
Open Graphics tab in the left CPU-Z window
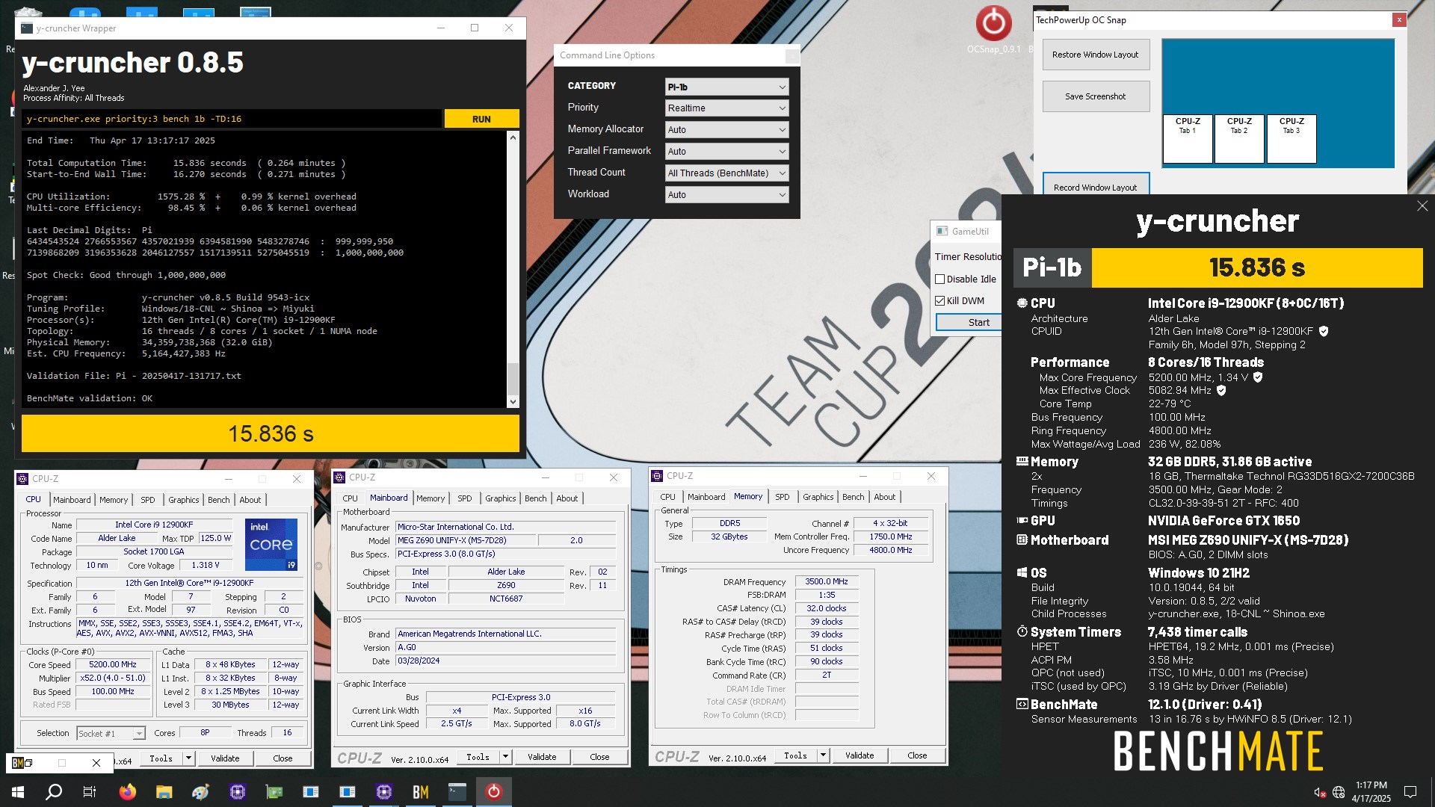point(184,500)
